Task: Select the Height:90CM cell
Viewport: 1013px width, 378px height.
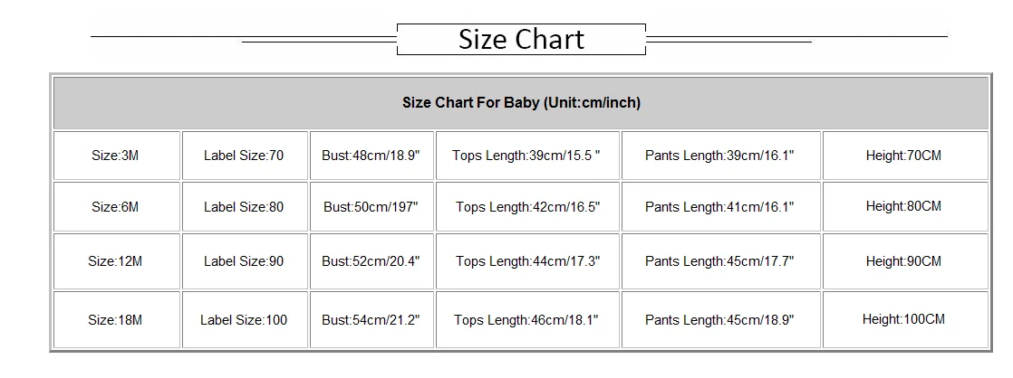Action: tap(904, 261)
